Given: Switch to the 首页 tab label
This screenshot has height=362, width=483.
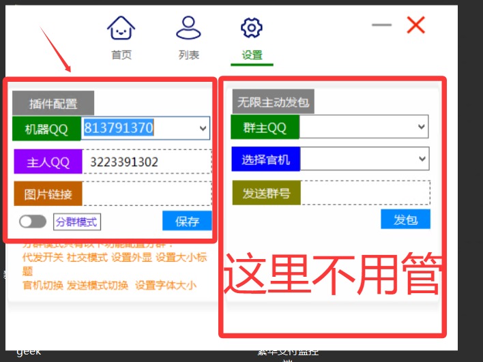Looking at the screenshot, I should point(121,55).
